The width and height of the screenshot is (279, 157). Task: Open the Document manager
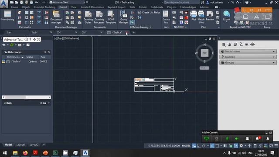(56, 17)
